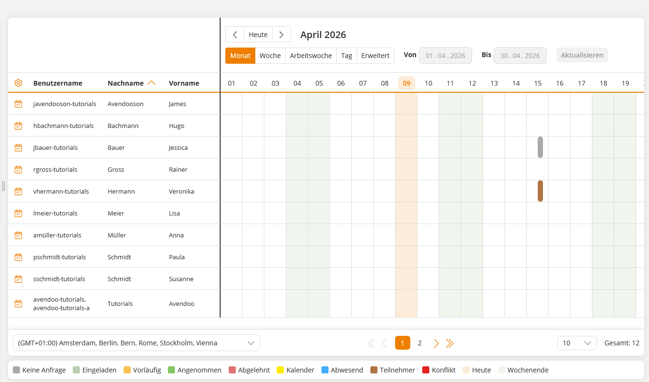Jump to last page double-arrow
This screenshot has height=382, width=649.
pyautogui.click(x=450, y=343)
